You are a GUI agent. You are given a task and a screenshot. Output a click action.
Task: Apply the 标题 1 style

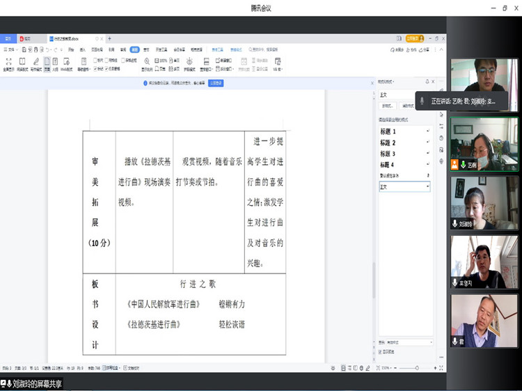click(x=404, y=131)
